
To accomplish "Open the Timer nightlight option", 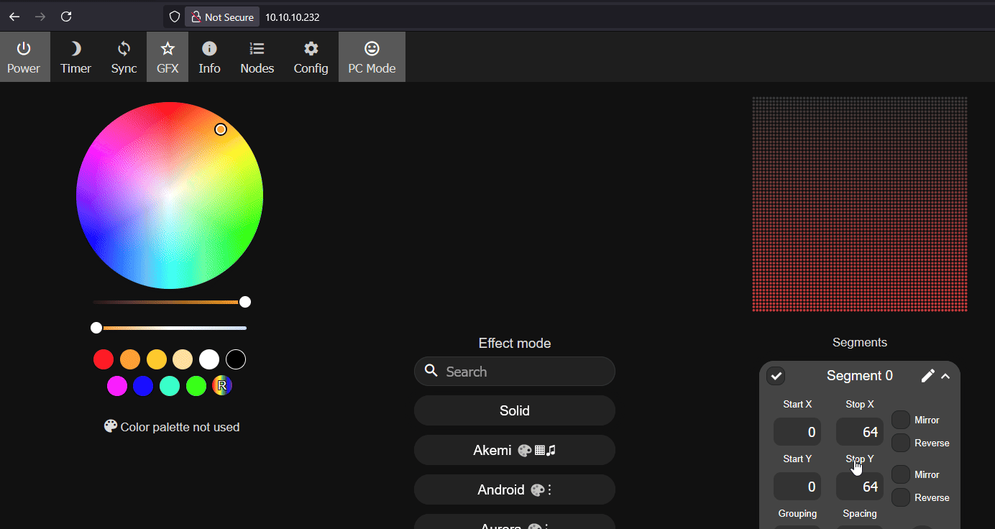I will pyautogui.click(x=75, y=57).
